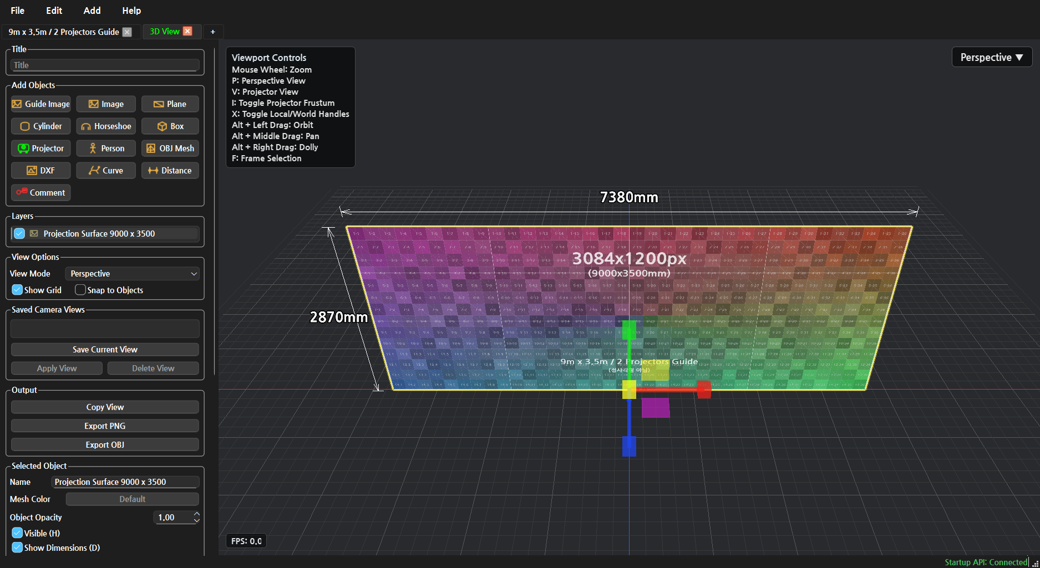
Task: Click the Title input field
Action: (x=105, y=65)
